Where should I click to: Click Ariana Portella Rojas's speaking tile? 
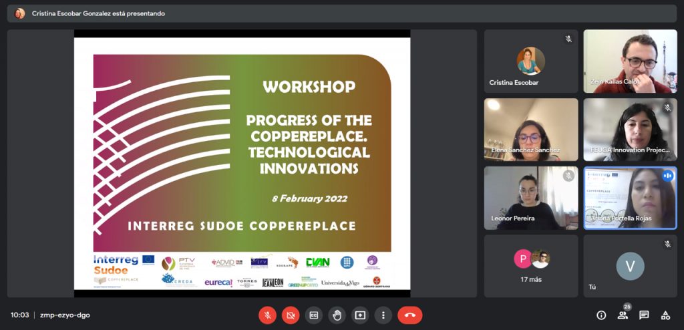coord(630,198)
